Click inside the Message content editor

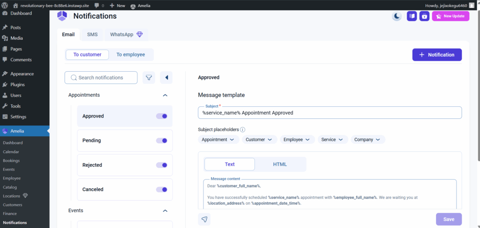(330, 194)
